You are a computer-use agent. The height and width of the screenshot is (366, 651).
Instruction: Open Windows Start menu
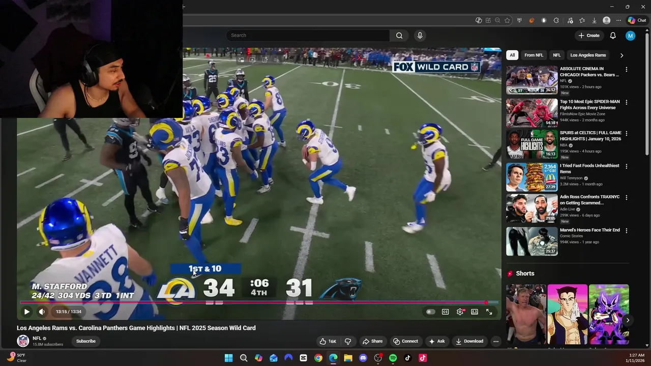pyautogui.click(x=228, y=358)
